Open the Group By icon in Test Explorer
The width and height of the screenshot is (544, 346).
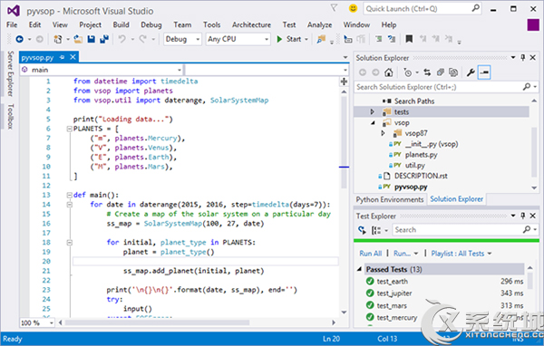click(376, 230)
